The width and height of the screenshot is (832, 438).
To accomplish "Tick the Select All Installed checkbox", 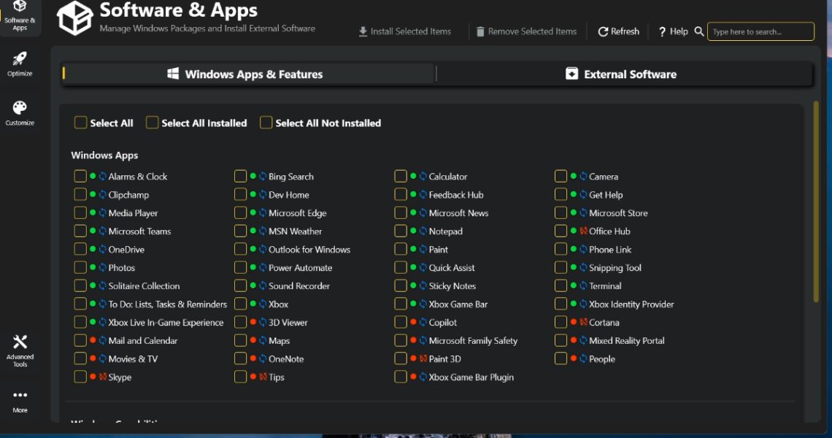I will point(152,123).
